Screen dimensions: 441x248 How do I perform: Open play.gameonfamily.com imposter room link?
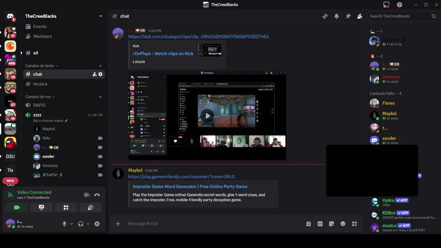tap(182, 177)
